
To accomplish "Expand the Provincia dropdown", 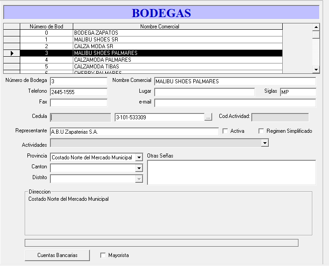I will click(139, 158).
